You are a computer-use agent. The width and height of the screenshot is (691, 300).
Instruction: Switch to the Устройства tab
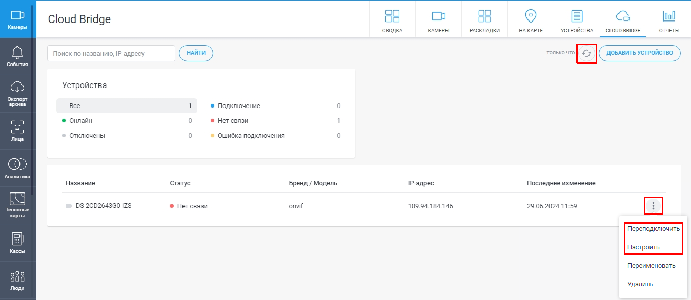pos(577,20)
